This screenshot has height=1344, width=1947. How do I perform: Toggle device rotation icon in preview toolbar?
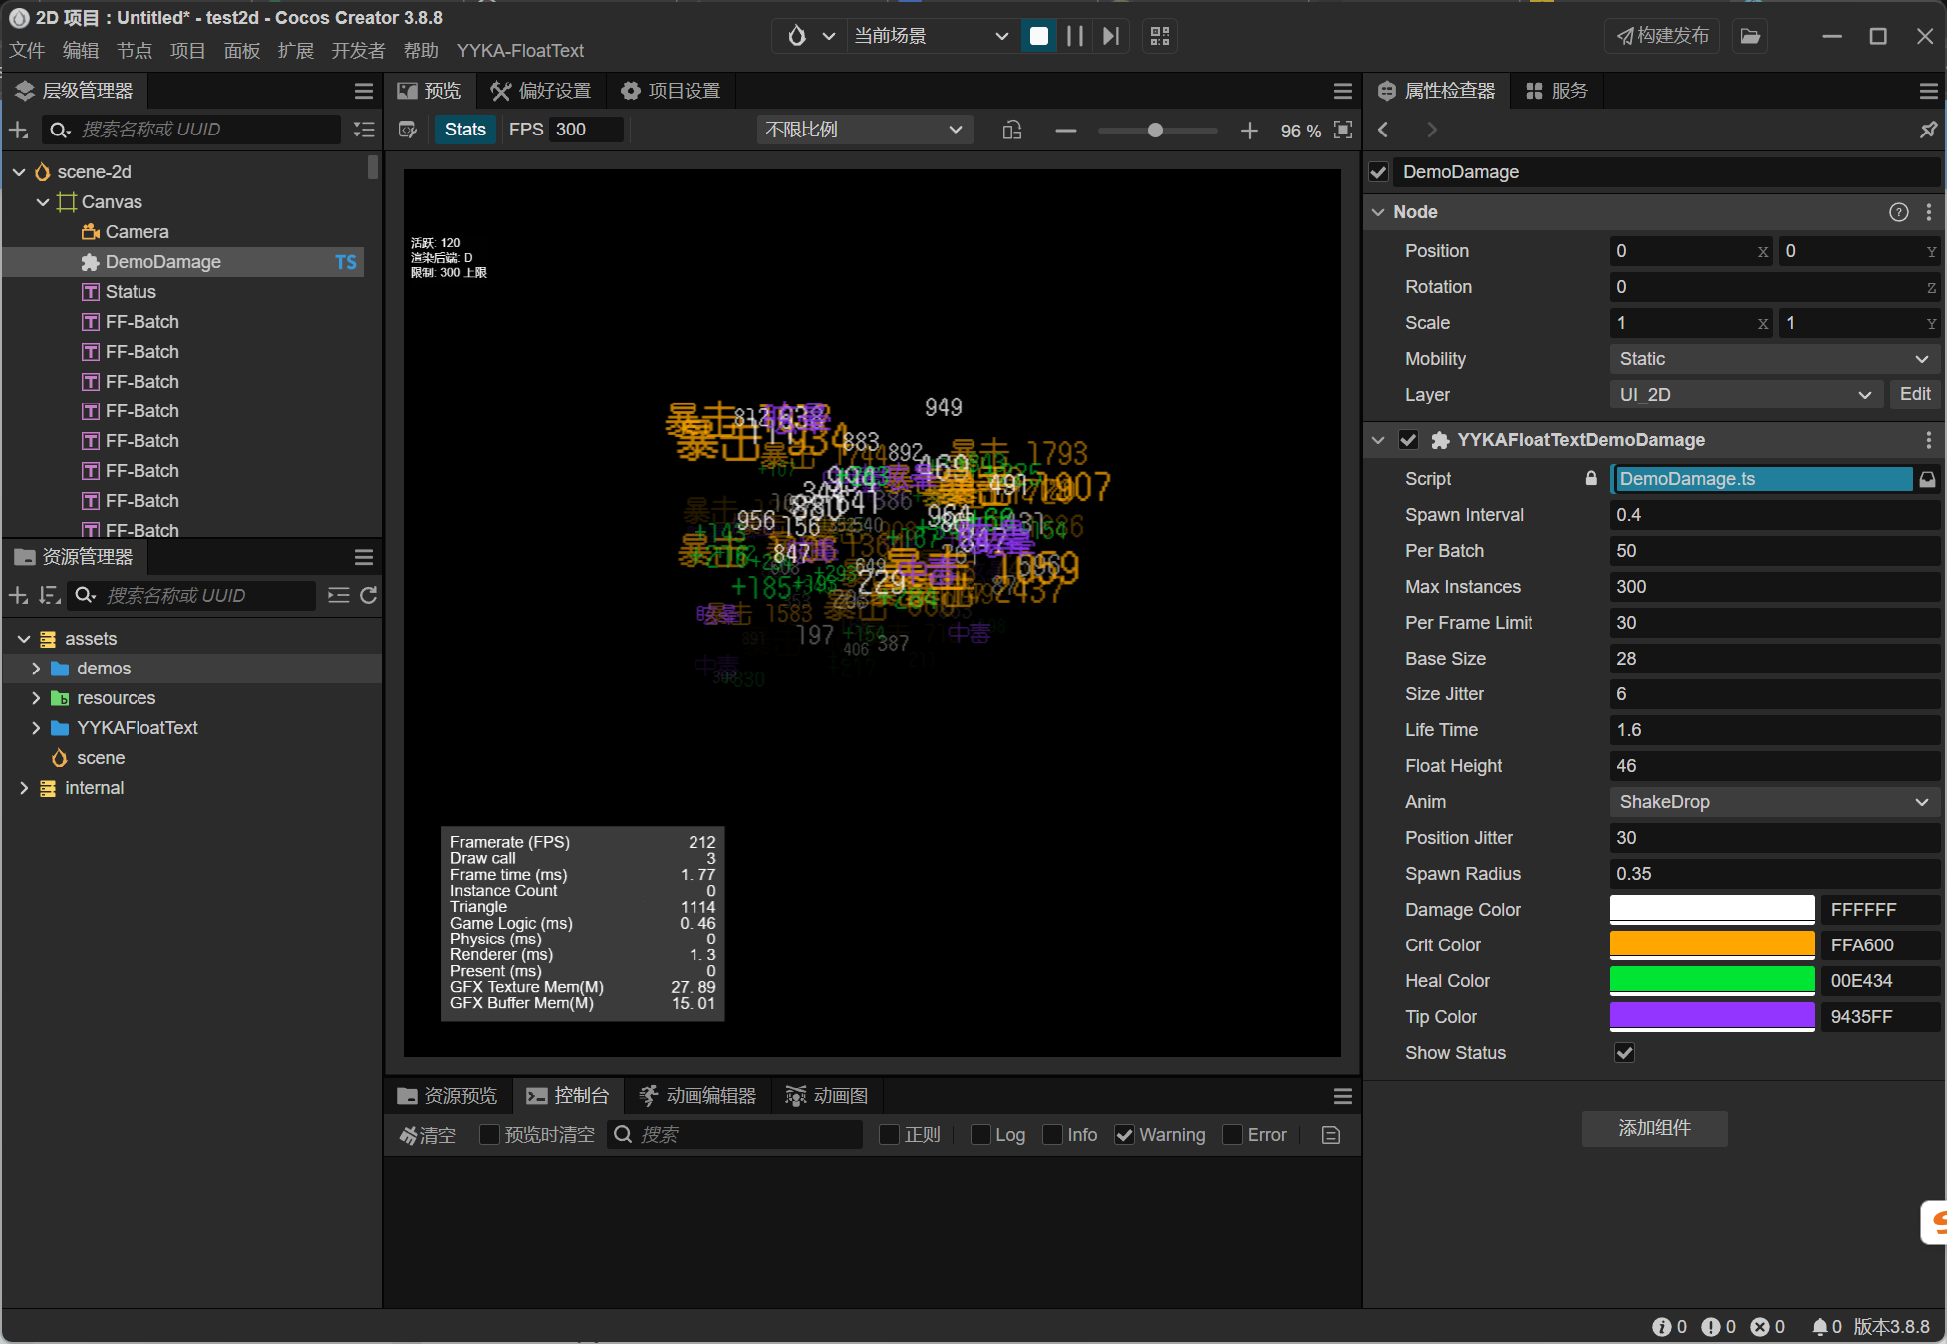click(x=1012, y=131)
